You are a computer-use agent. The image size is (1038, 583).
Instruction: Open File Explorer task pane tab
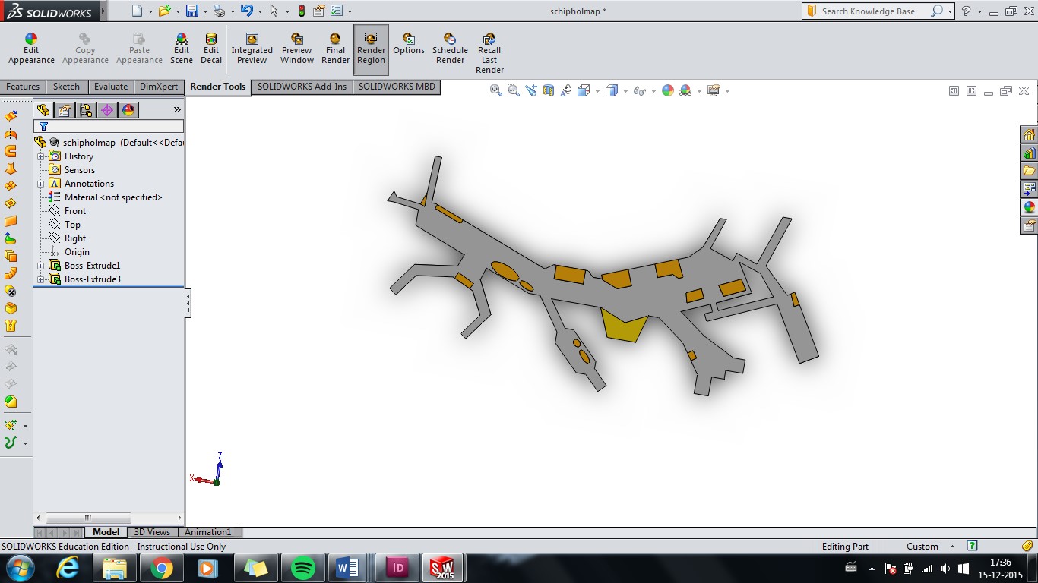tap(1029, 171)
